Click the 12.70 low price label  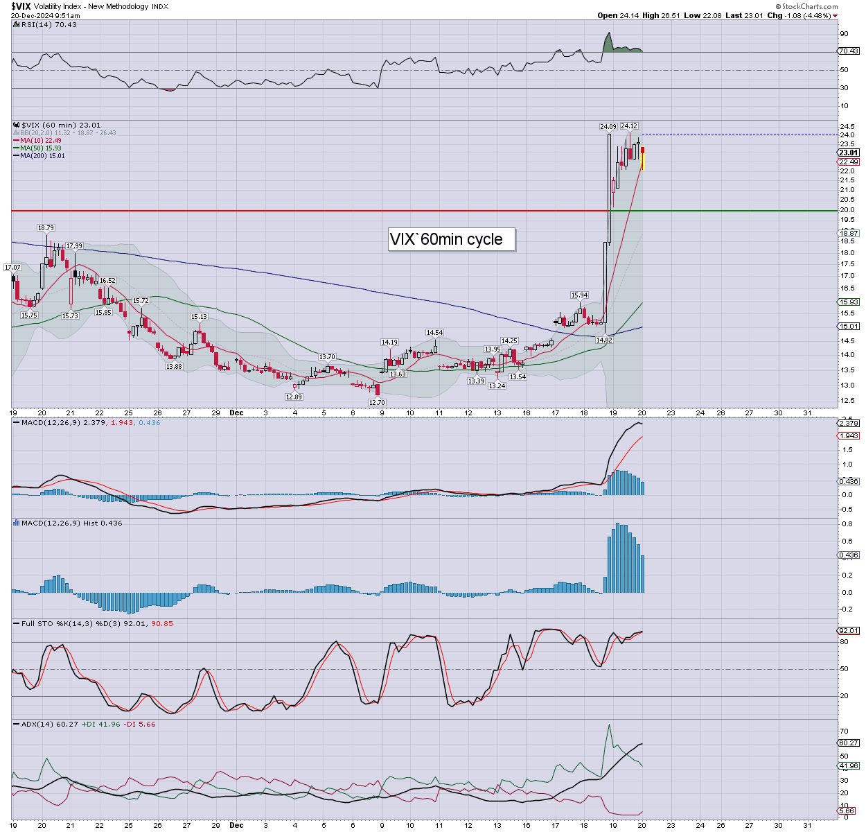click(376, 402)
